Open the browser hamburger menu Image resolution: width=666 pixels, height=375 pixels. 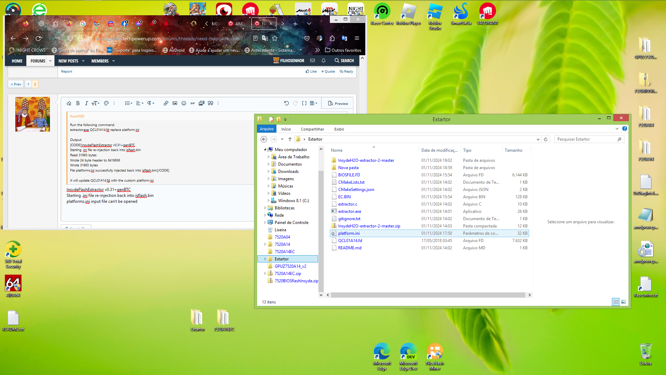(x=357, y=38)
